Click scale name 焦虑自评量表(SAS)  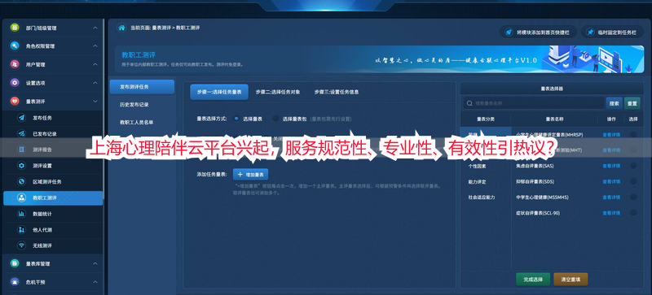(535, 166)
